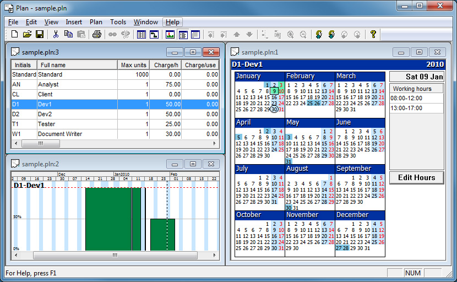
Task: Click the Max units column header
Action: pyautogui.click(x=133, y=65)
